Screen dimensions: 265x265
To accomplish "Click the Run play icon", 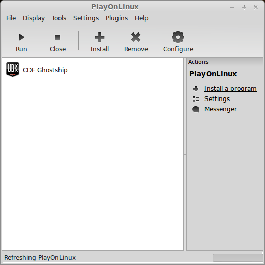I will [21, 37].
